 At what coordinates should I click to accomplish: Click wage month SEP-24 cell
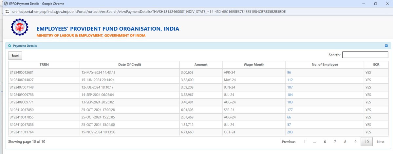click(254, 110)
